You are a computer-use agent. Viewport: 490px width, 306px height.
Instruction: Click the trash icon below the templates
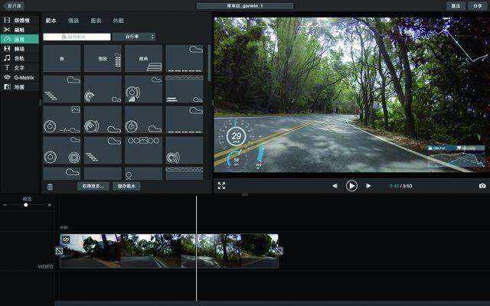coord(50,187)
